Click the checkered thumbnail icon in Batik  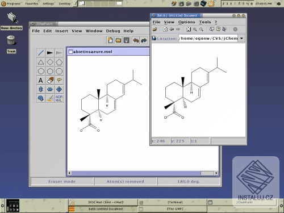(x=189, y=29)
